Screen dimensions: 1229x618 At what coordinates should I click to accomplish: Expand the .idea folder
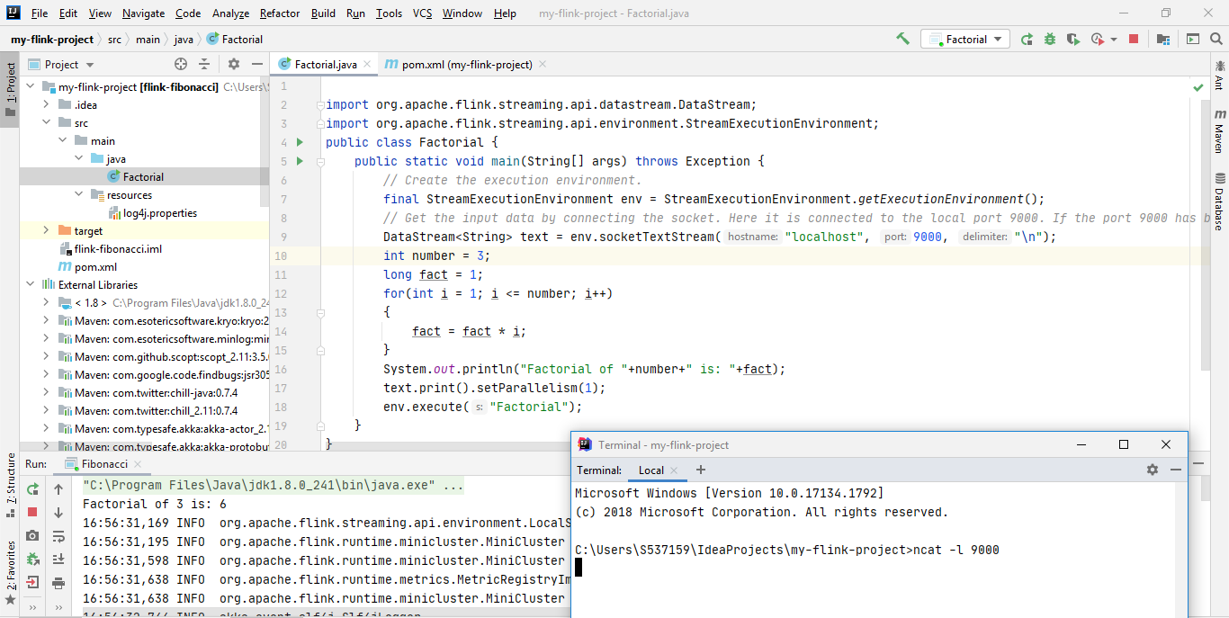tap(47, 104)
